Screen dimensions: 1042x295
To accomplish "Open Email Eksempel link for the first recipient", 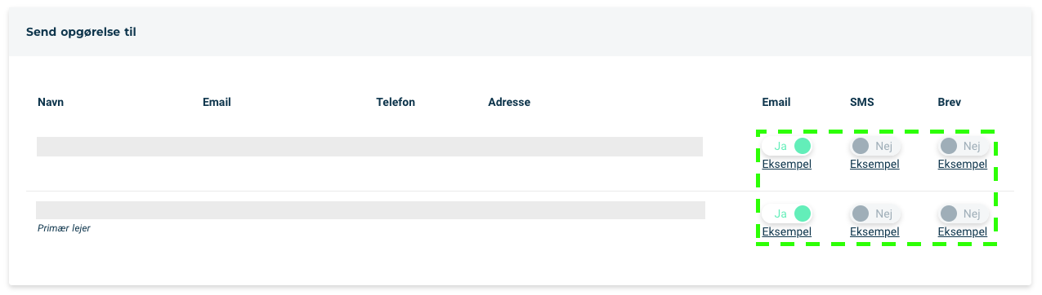I will click(x=786, y=164).
